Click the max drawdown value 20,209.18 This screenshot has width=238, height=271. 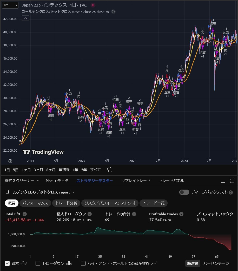(66, 220)
